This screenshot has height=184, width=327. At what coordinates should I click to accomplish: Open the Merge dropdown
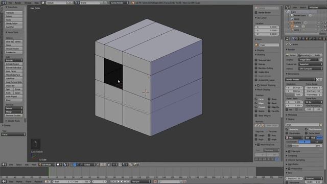[14, 112]
